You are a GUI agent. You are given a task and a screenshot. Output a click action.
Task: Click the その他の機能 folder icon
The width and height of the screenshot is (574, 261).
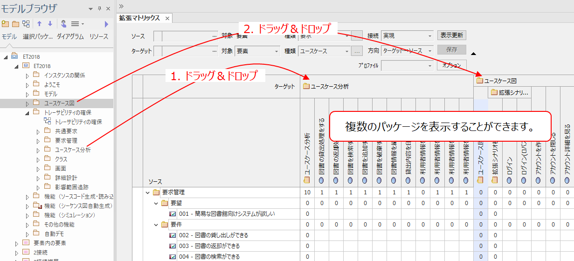[x=36, y=224]
